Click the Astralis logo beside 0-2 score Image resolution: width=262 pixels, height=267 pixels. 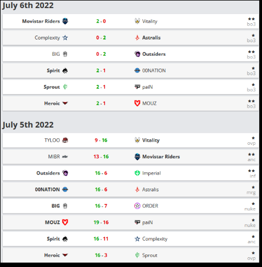click(137, 38)
